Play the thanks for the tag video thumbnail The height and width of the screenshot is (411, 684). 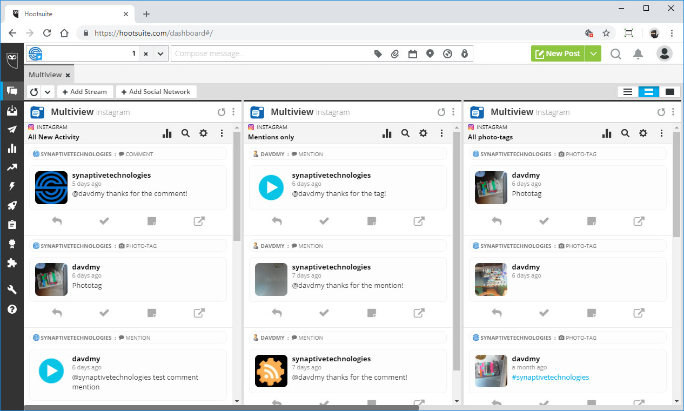tap(271, 187)
